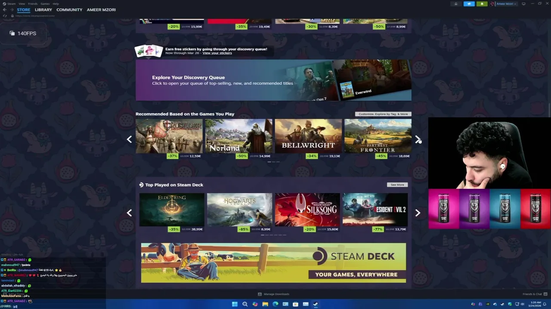Viewport: 551px width, 309px height.
Task: Open the Norland game card
Action: pyautogui.click(x=238, y=136)
